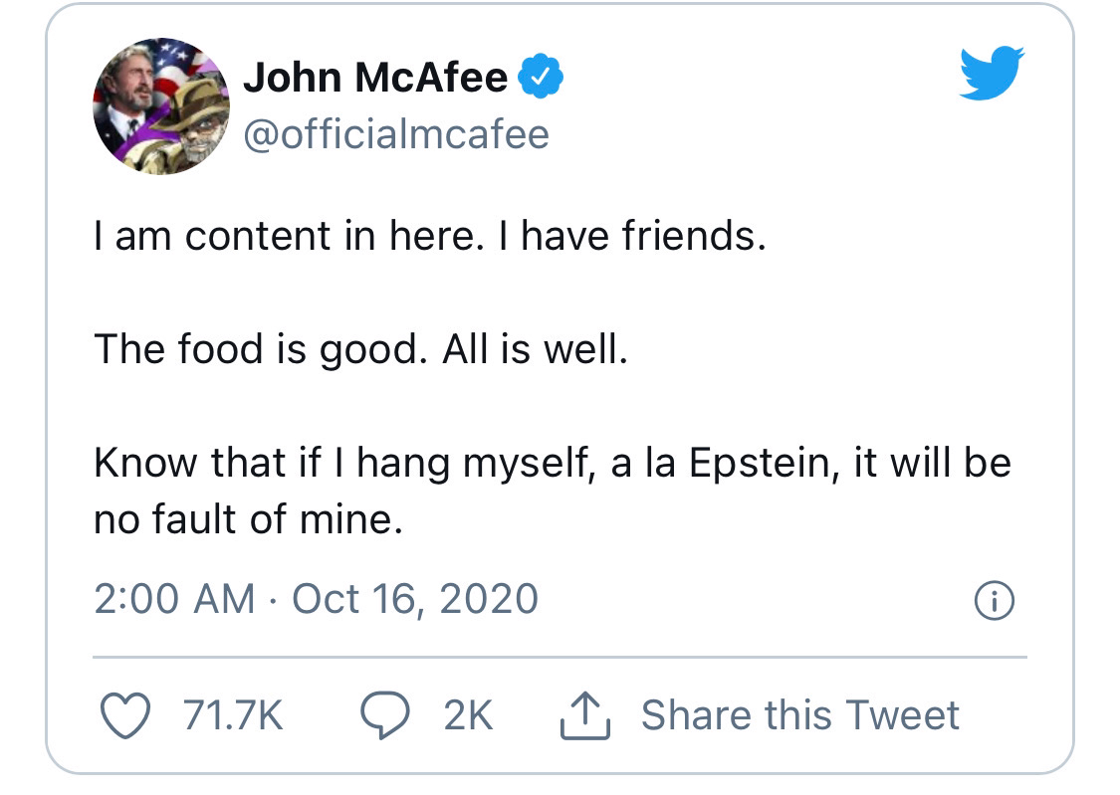Click the line 'I am content in here'
The height and width of the screenshot is (795, 1120).
[285, 236]
